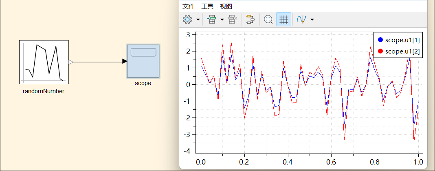Viewport: 435px width, 171px height.
Task: Select the scope block
Action: 143,61
